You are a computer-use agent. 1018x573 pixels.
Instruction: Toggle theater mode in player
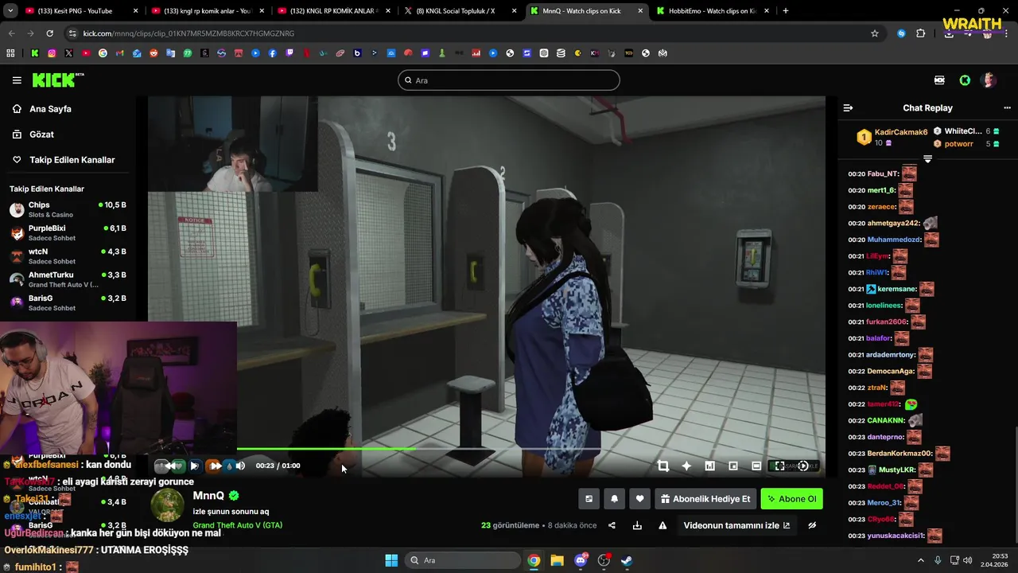click(x=756, y=466)
